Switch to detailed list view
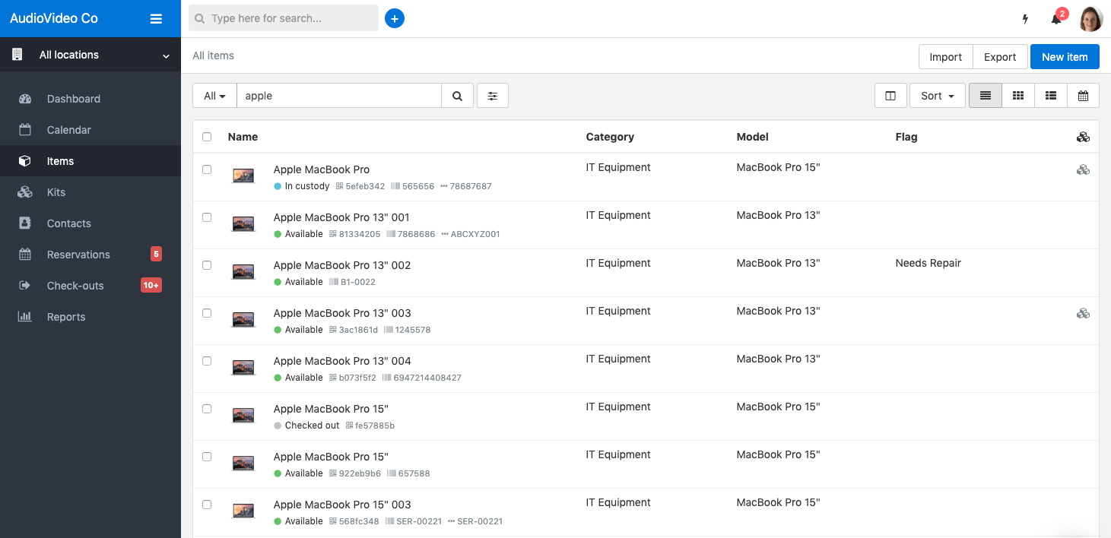This screenshot has height=538, width=1111. click(1051, 96)
